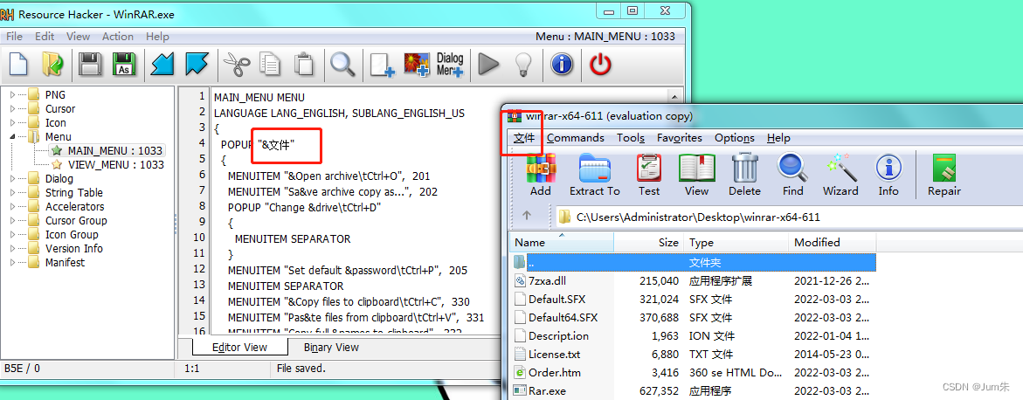The height and width of the screenshot is (400, 1023).
Task: Open Find with magnifying glass icon
Action: click(342, 65)
